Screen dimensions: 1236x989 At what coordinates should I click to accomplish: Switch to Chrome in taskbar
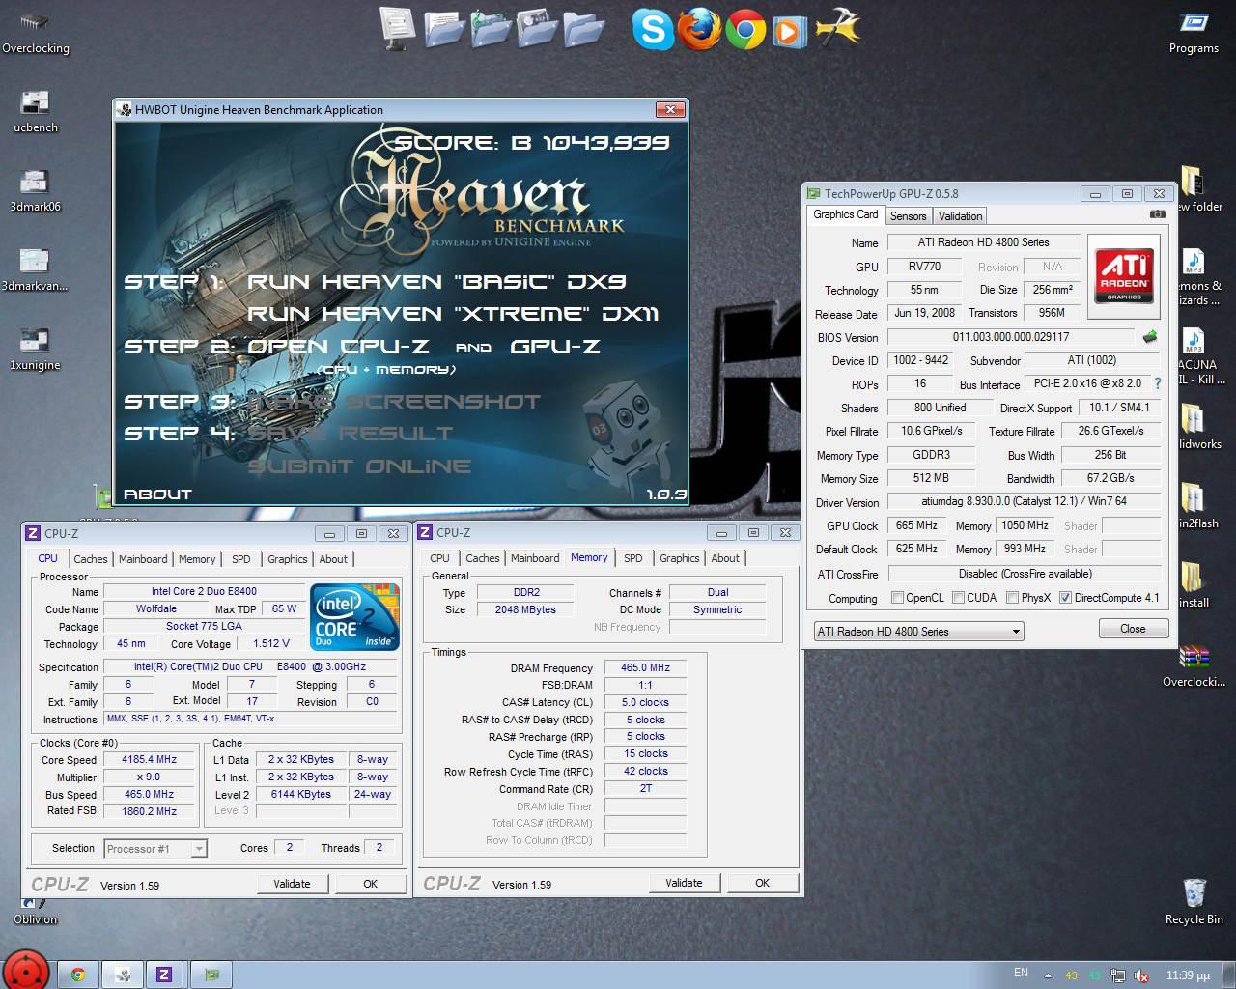click(x=78, y=975)
